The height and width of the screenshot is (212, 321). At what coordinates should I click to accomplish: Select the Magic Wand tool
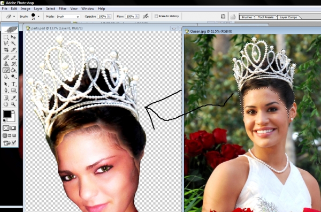click(13, 43)
